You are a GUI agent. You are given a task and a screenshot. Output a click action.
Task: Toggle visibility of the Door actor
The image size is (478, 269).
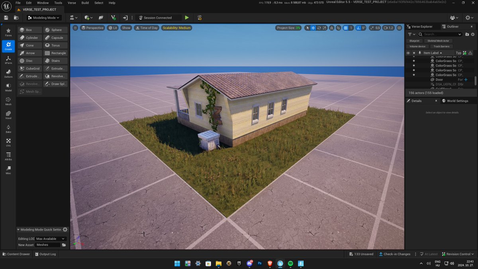tap(407, 79)
